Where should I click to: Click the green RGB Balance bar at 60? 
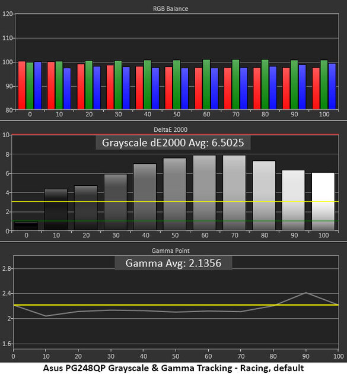tap(206, 84)
